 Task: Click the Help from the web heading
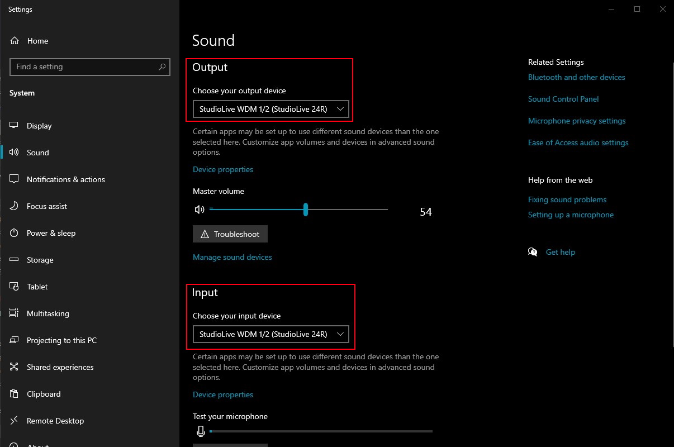coord(561,180)
